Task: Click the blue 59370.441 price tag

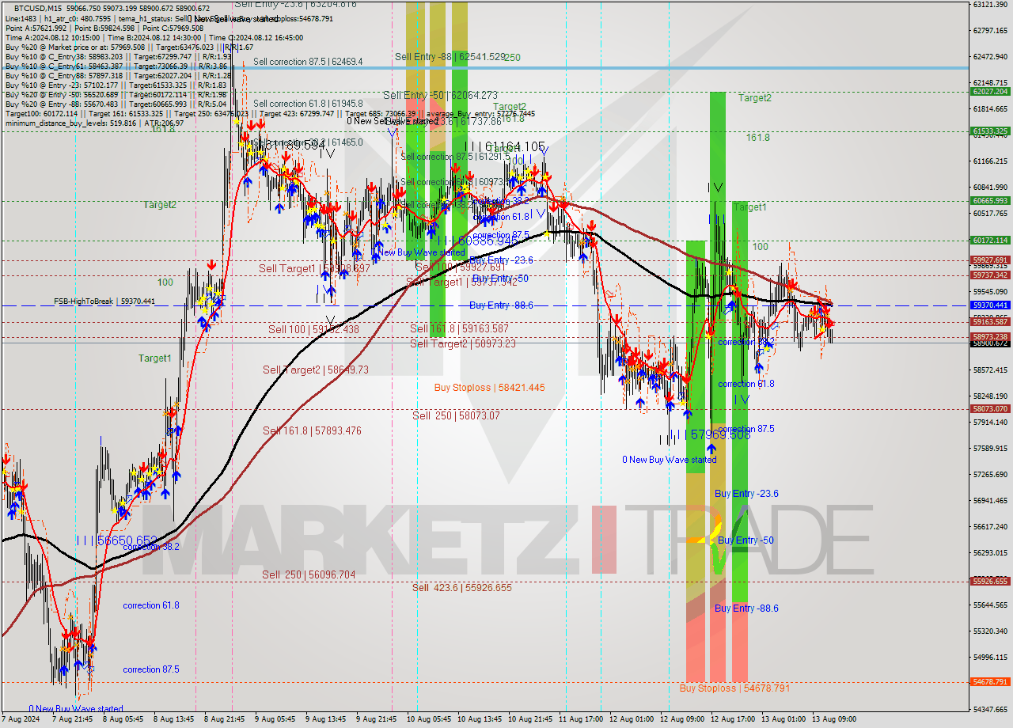Action: coord(990,305)
